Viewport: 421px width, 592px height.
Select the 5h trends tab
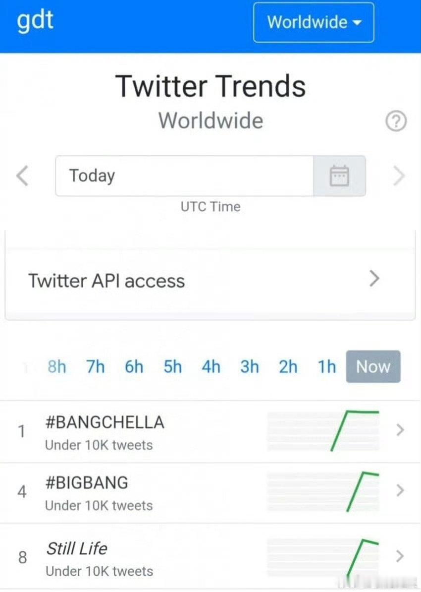[x=172, y=367]
